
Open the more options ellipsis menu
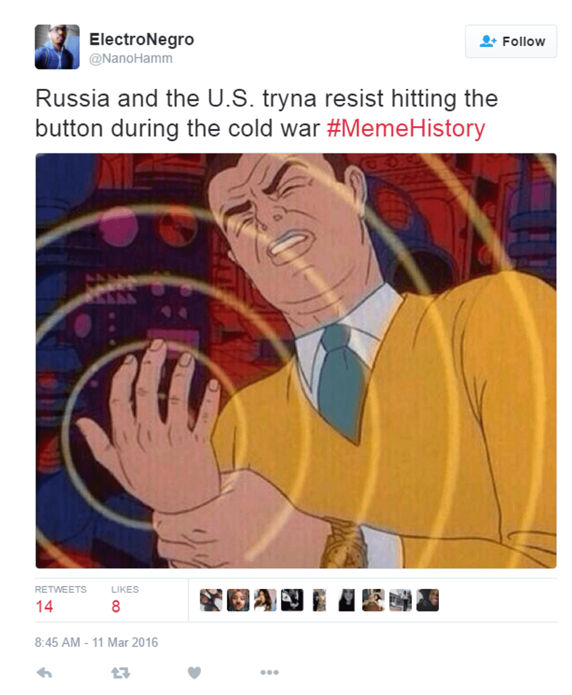tap(269, 672)
